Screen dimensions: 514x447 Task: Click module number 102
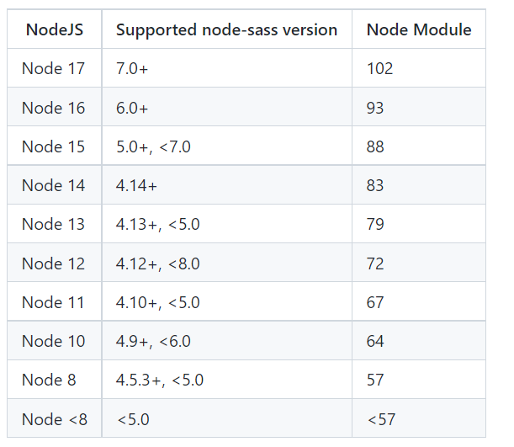click(x=379, y=69)
